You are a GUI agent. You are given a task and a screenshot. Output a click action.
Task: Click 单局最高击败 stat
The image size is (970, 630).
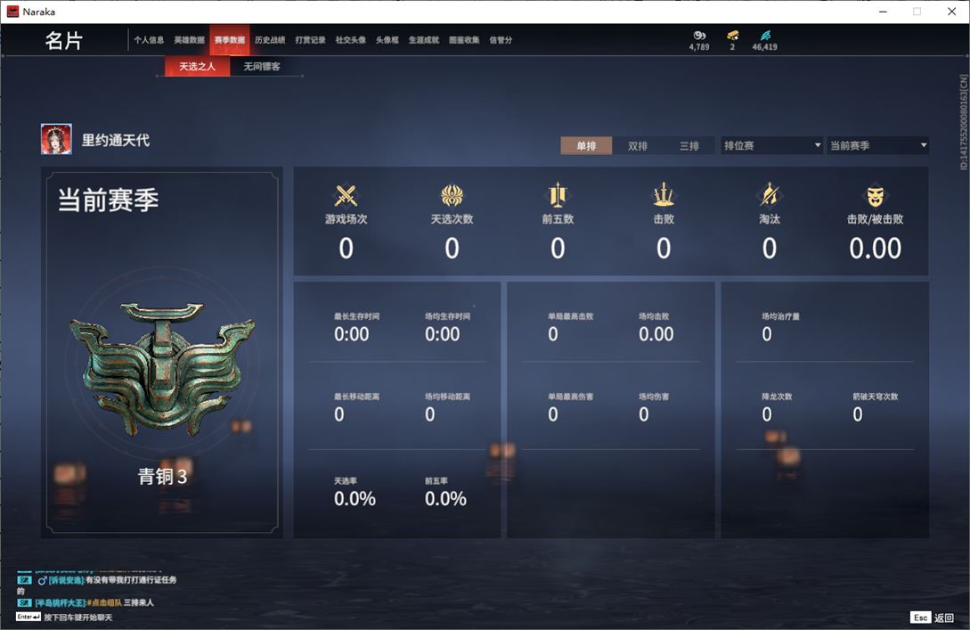click(x=570, y=328)
